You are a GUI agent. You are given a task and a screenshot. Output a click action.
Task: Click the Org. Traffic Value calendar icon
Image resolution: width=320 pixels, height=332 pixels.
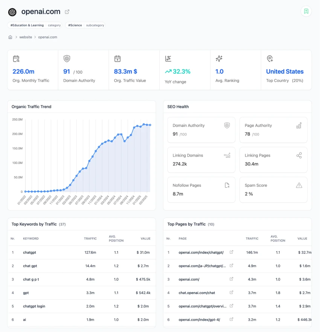pos(117,59)
